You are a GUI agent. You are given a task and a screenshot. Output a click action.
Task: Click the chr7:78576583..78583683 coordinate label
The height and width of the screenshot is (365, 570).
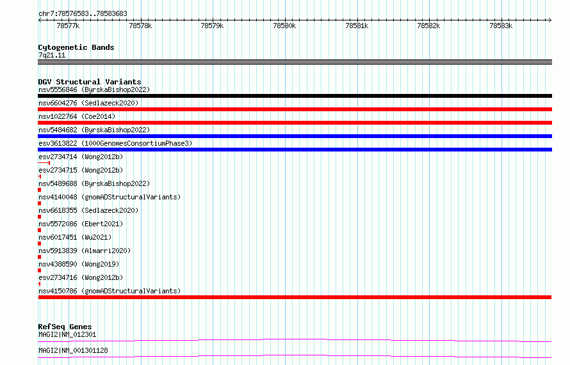83,14
